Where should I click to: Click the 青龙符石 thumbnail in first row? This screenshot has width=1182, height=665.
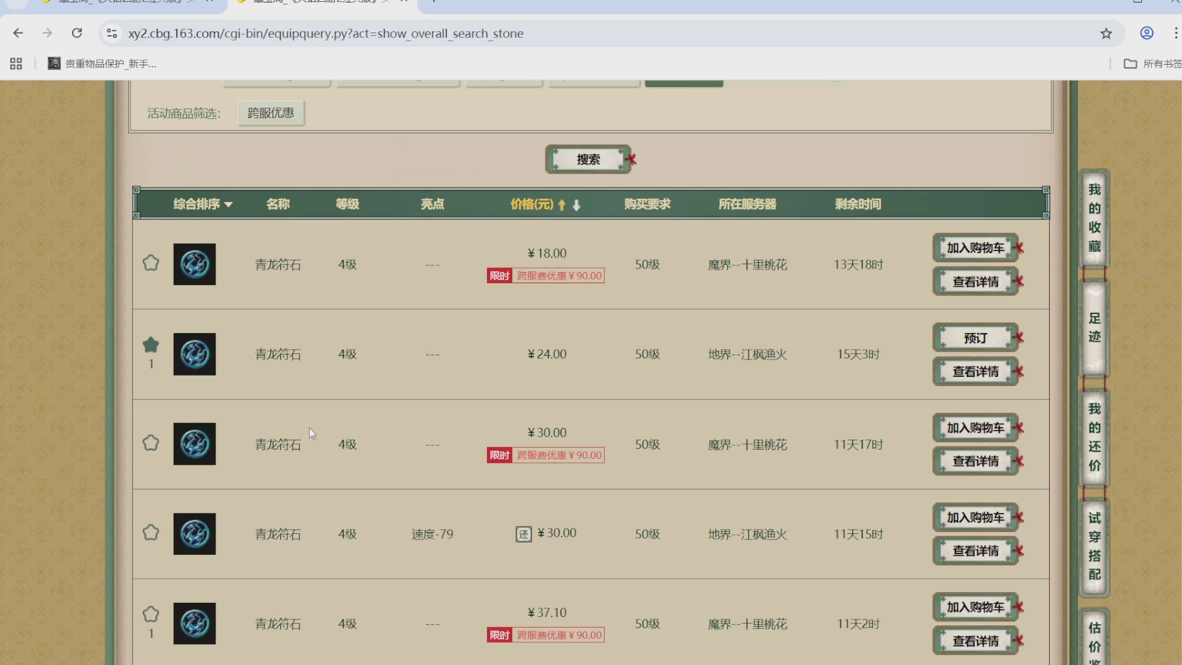pos(195,264)
